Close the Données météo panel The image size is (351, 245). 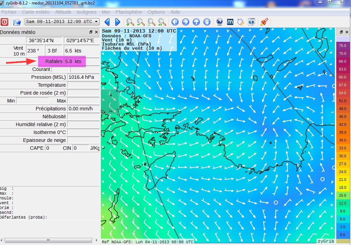(97, 32)
